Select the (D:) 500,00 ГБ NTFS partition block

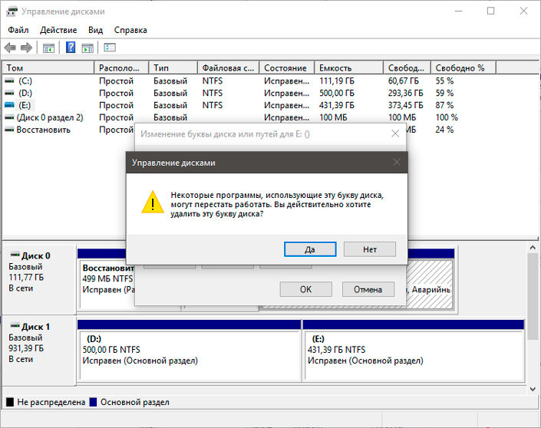pyautogui.click(x=189, y=355)
